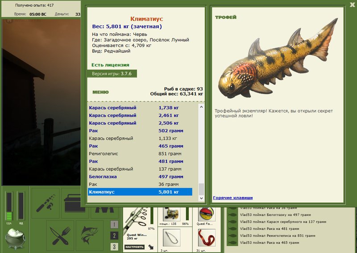Screen dimensions: 357x253
Task: Click the diagonal arrow next to Настроить
Action: click(x=151, y=247)
